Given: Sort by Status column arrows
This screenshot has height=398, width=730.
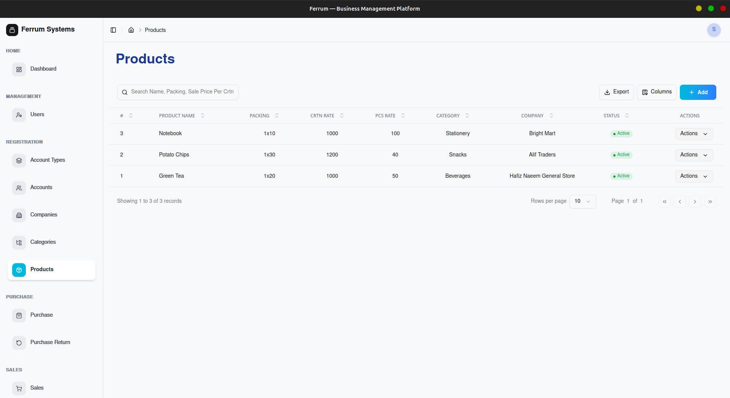Looking at the screenshot, I should (x=627, y=115).
